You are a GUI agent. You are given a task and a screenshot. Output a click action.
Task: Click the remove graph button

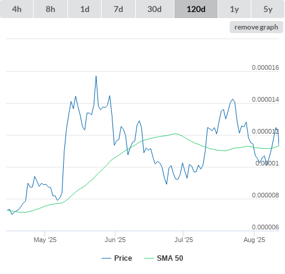256,27
